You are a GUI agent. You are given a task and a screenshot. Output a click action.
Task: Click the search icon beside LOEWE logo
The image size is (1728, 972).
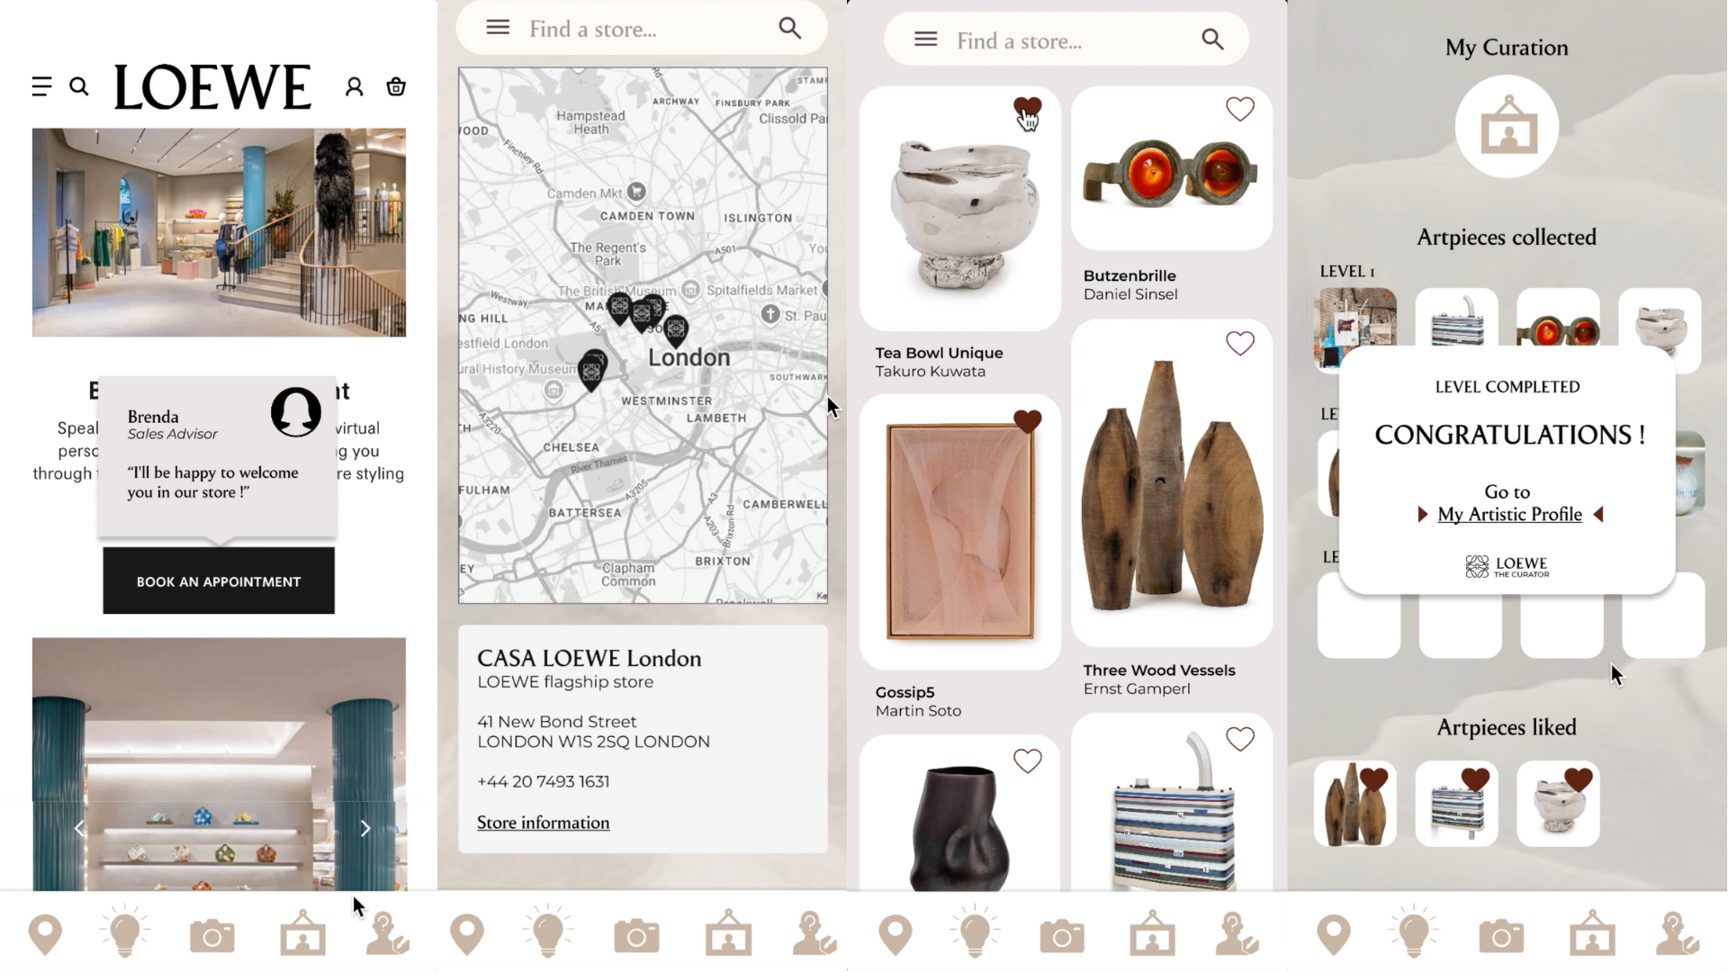[x=79, y=86]
